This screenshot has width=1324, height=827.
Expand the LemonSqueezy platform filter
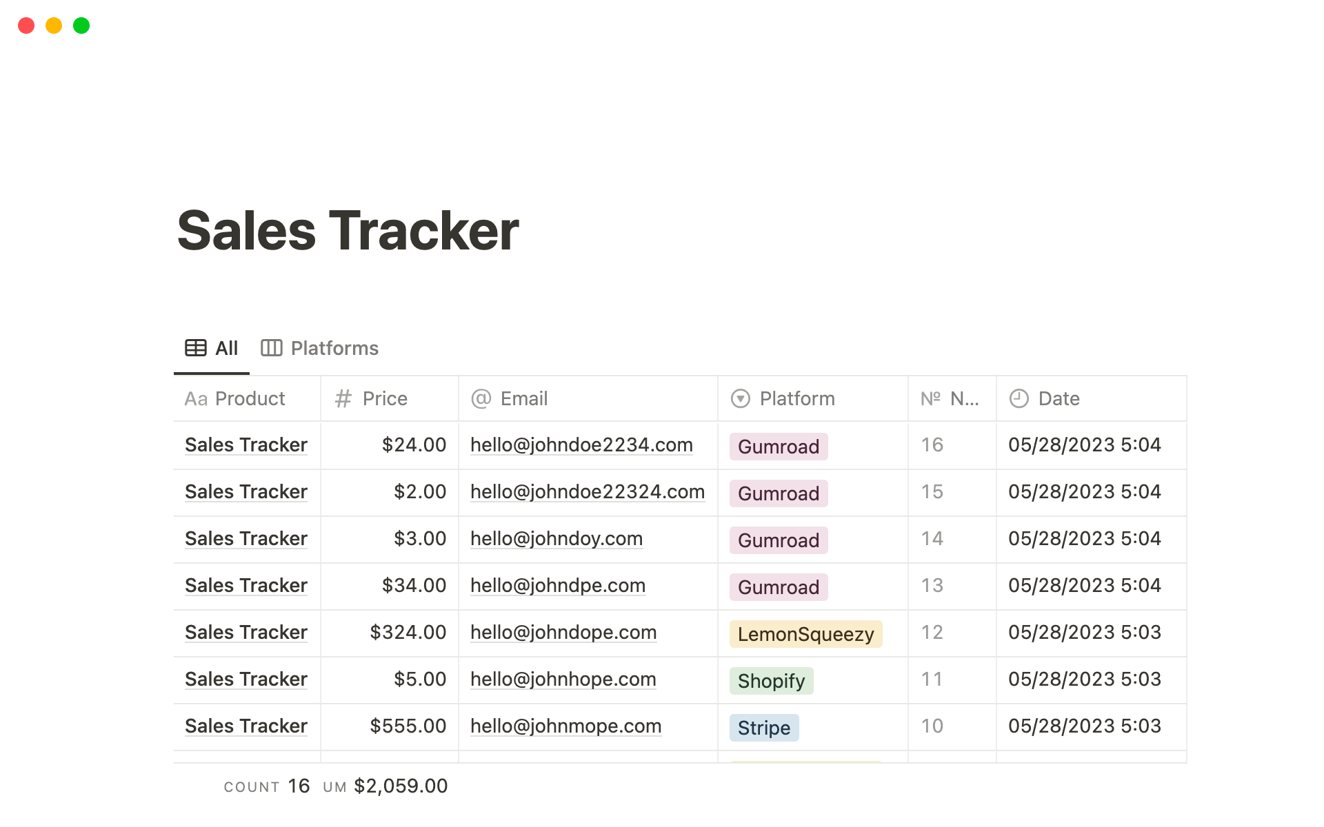tap(805, 632)
